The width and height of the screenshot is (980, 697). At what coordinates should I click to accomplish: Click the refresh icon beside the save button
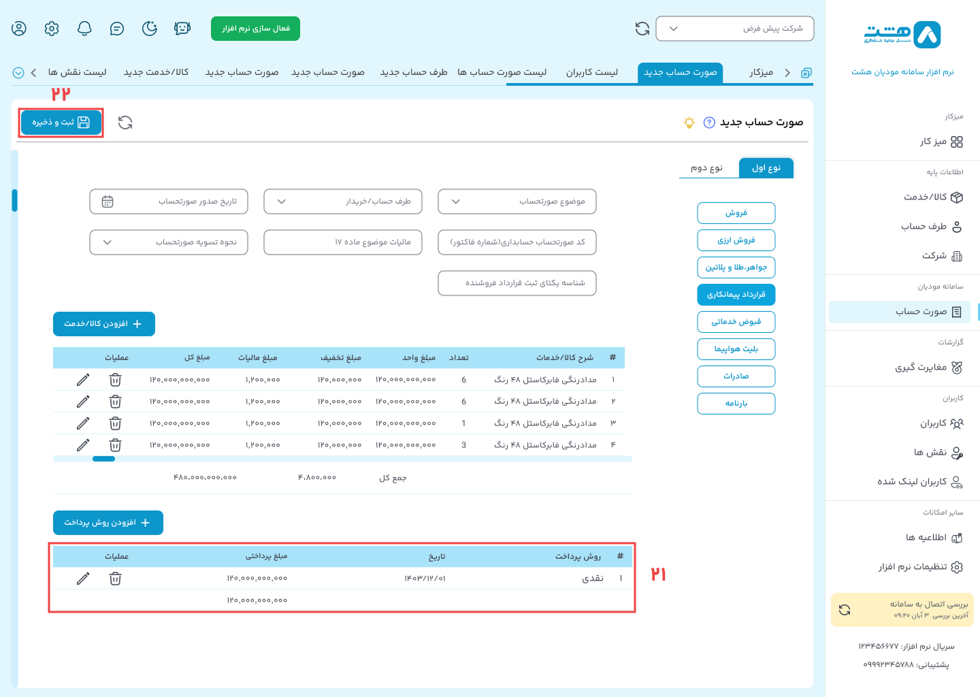[125, 123]
